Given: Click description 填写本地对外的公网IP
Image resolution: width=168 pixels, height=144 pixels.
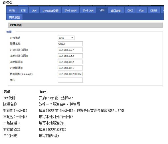Looking at the screenshot, I should click(x=56, y=117).
